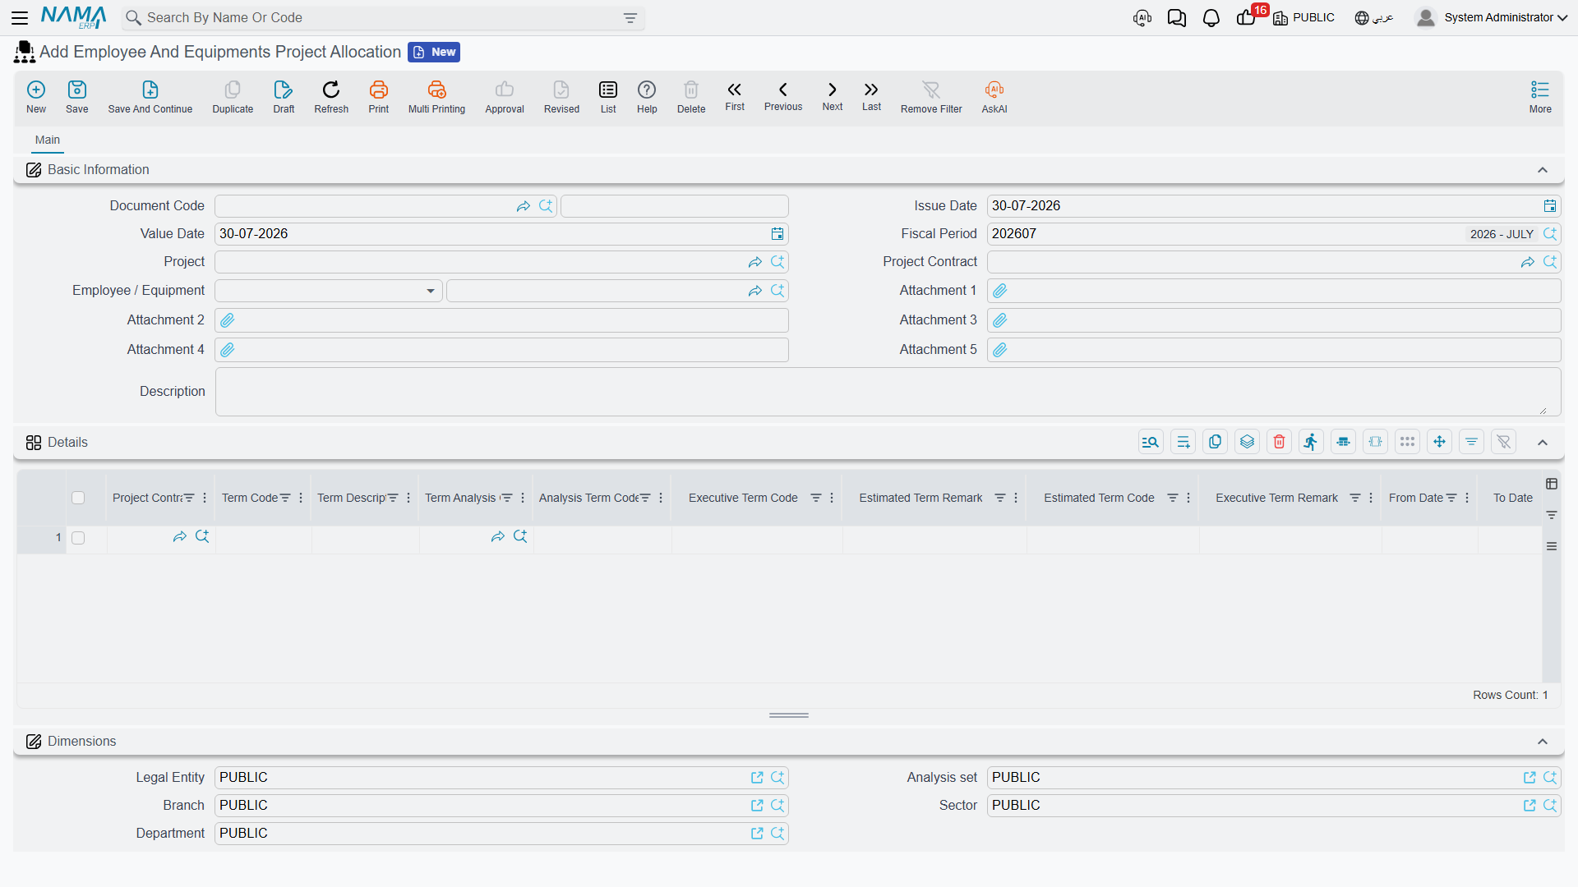Switch language to Arabic via the globe icon
1578x887 pixels.
(1373, 18)
